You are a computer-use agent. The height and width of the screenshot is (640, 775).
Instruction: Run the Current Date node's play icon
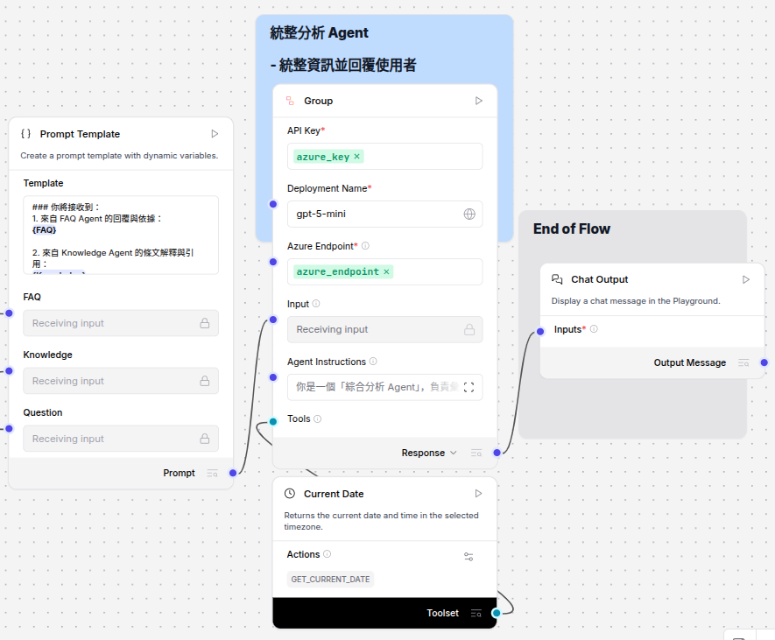coord(478,493)
